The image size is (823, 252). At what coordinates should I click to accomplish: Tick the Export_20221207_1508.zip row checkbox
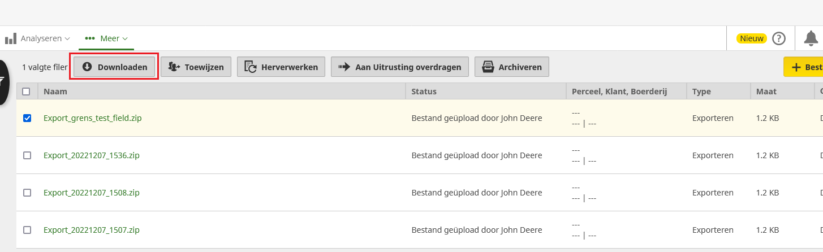[x=27, y=193]
